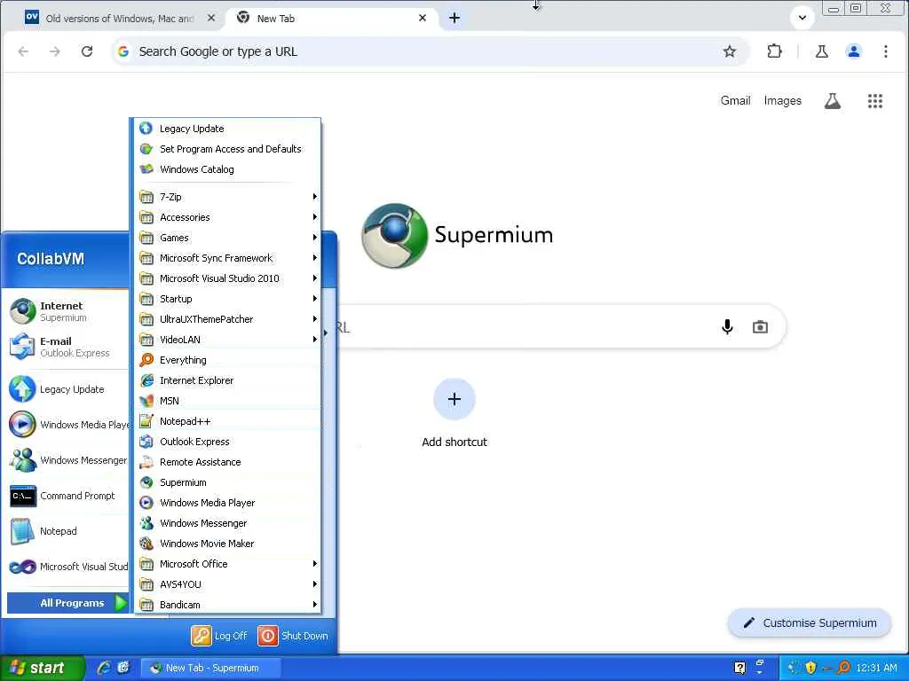909x681 pixels.
Task: Open Remote Assistance from programs list
Action: tap(227, 462)
